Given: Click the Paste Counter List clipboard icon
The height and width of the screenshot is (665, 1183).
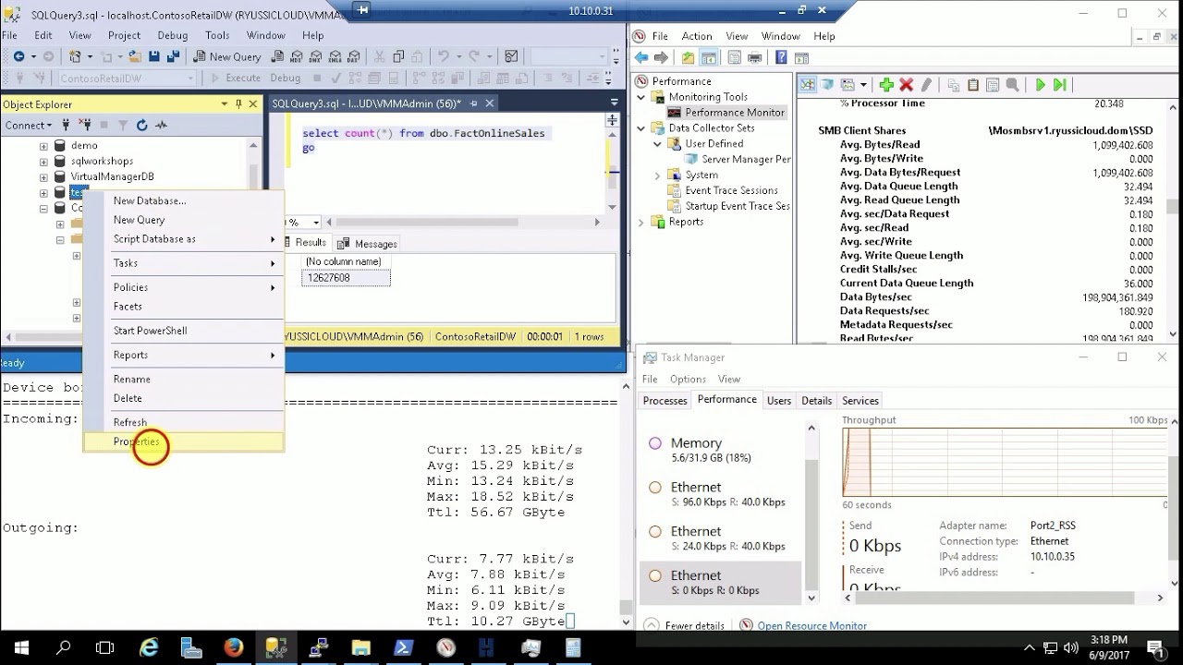Looking at the screenshot, I should point(972,85).
